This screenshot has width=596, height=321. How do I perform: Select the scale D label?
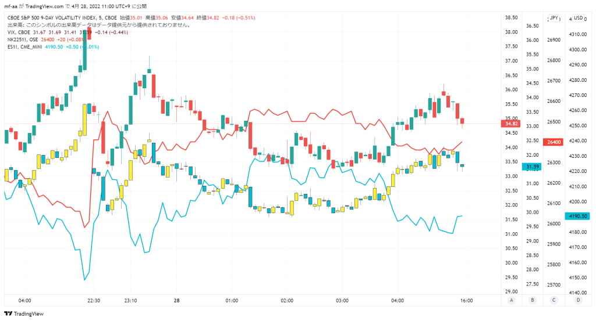click(x=579, y=300)
